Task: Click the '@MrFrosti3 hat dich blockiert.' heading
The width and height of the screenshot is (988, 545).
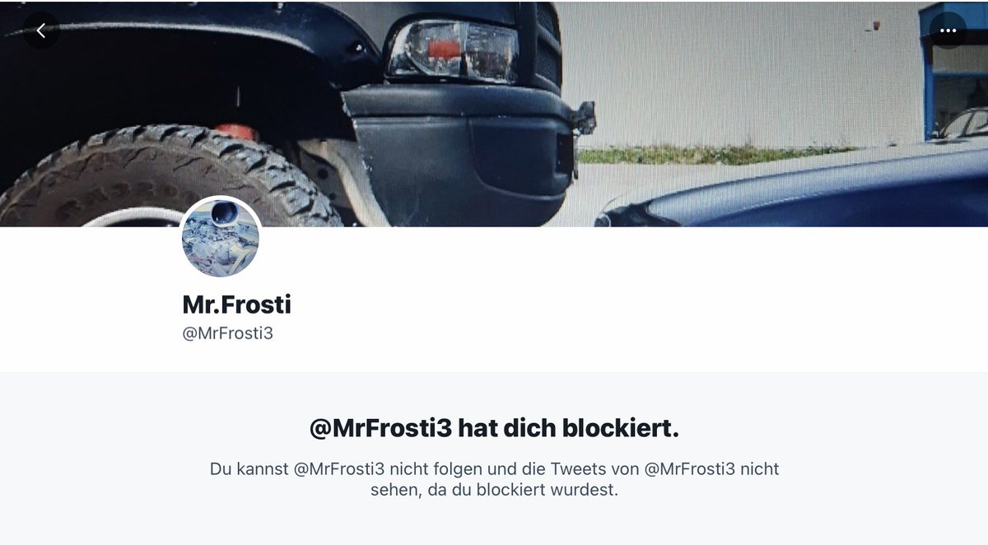Action: pos(494,428)
